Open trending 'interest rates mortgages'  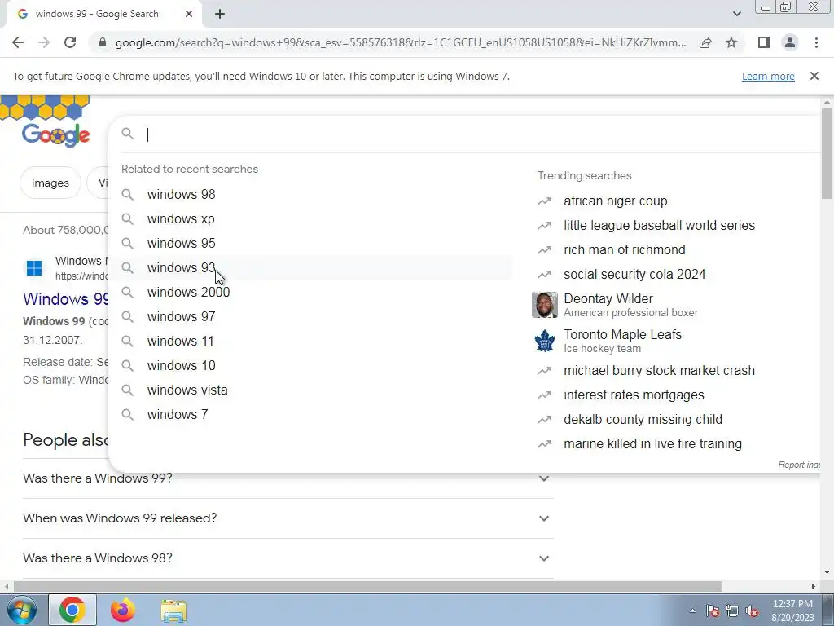tap(634, 395)
